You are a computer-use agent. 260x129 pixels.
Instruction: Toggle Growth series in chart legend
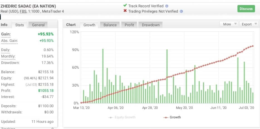pyautogui.click(x=172, y=117)
